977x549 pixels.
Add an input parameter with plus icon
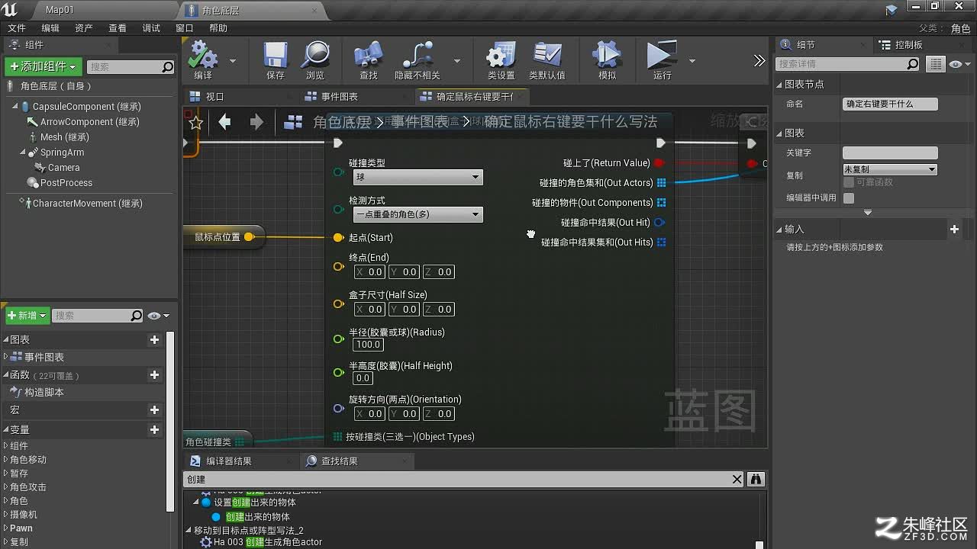pyautogui.click(x=954, y=229)
